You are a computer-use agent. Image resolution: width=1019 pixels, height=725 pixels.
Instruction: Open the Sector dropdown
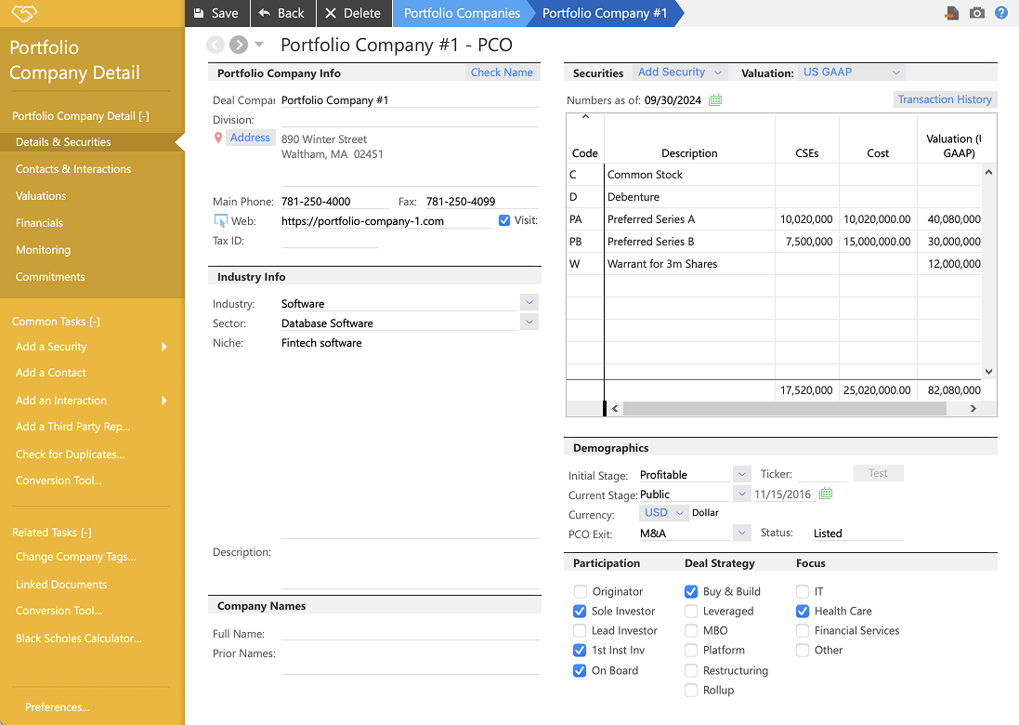pyautogui.click(x=529, y=322)
